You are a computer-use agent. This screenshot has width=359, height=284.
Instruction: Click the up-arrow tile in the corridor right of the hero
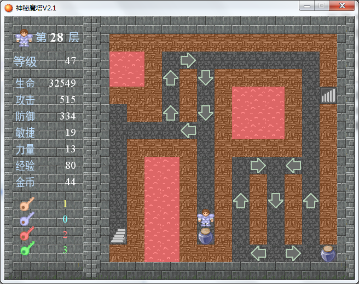[241, 201]
